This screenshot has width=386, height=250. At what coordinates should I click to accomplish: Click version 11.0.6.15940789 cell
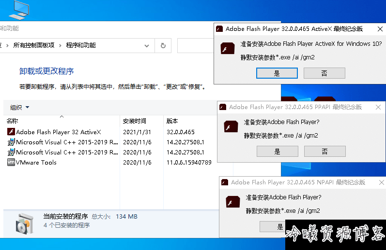pyautogui.click(x=189, y=163)
